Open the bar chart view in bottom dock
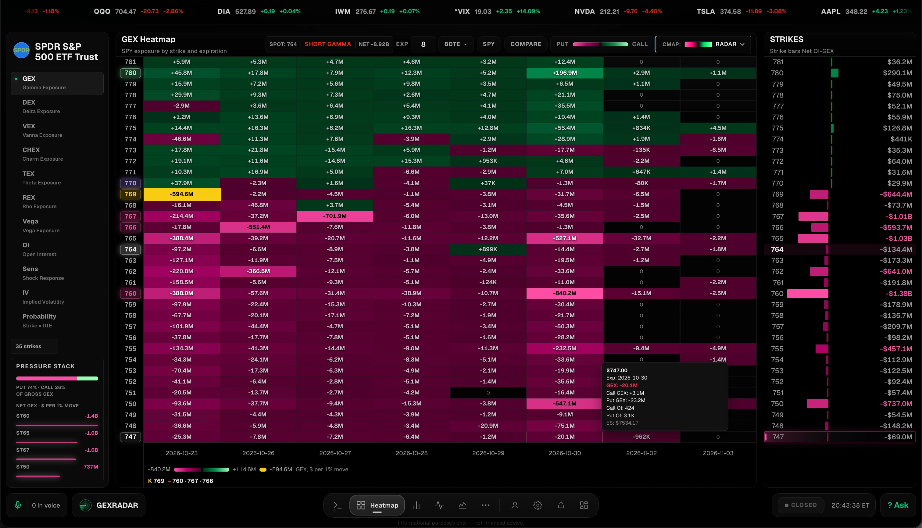 coord(416,505)
